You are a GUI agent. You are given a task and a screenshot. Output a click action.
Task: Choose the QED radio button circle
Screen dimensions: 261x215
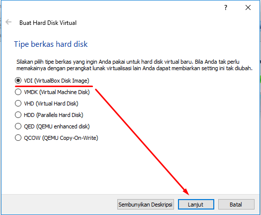tap(18, 126)
